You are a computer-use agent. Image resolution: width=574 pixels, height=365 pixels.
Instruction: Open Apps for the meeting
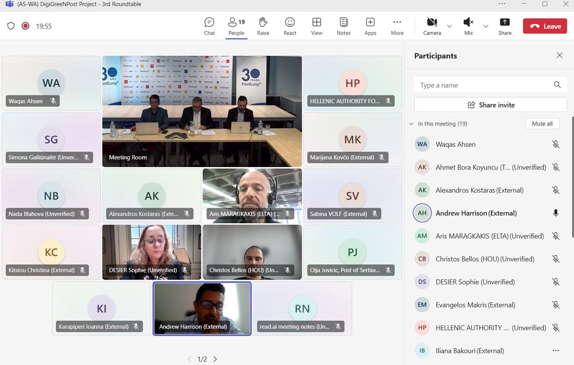(x=370, y=26)
